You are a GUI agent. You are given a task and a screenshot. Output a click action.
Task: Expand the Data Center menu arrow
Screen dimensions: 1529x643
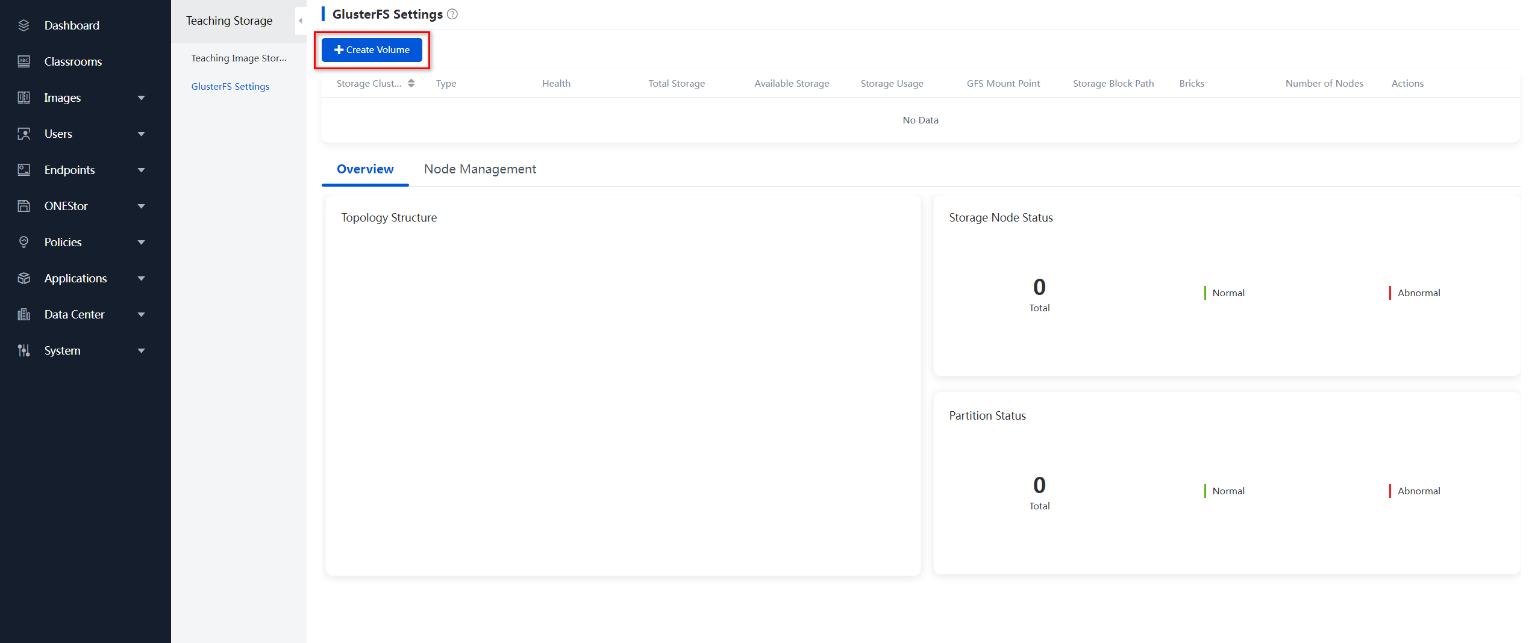141,314
